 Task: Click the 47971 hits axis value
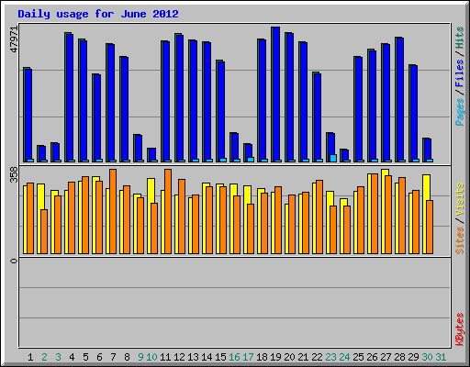(14, 39)
